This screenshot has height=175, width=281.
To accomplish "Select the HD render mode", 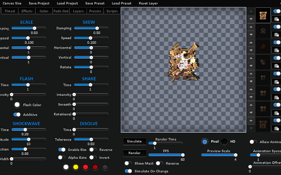I will tap(224, 142).
